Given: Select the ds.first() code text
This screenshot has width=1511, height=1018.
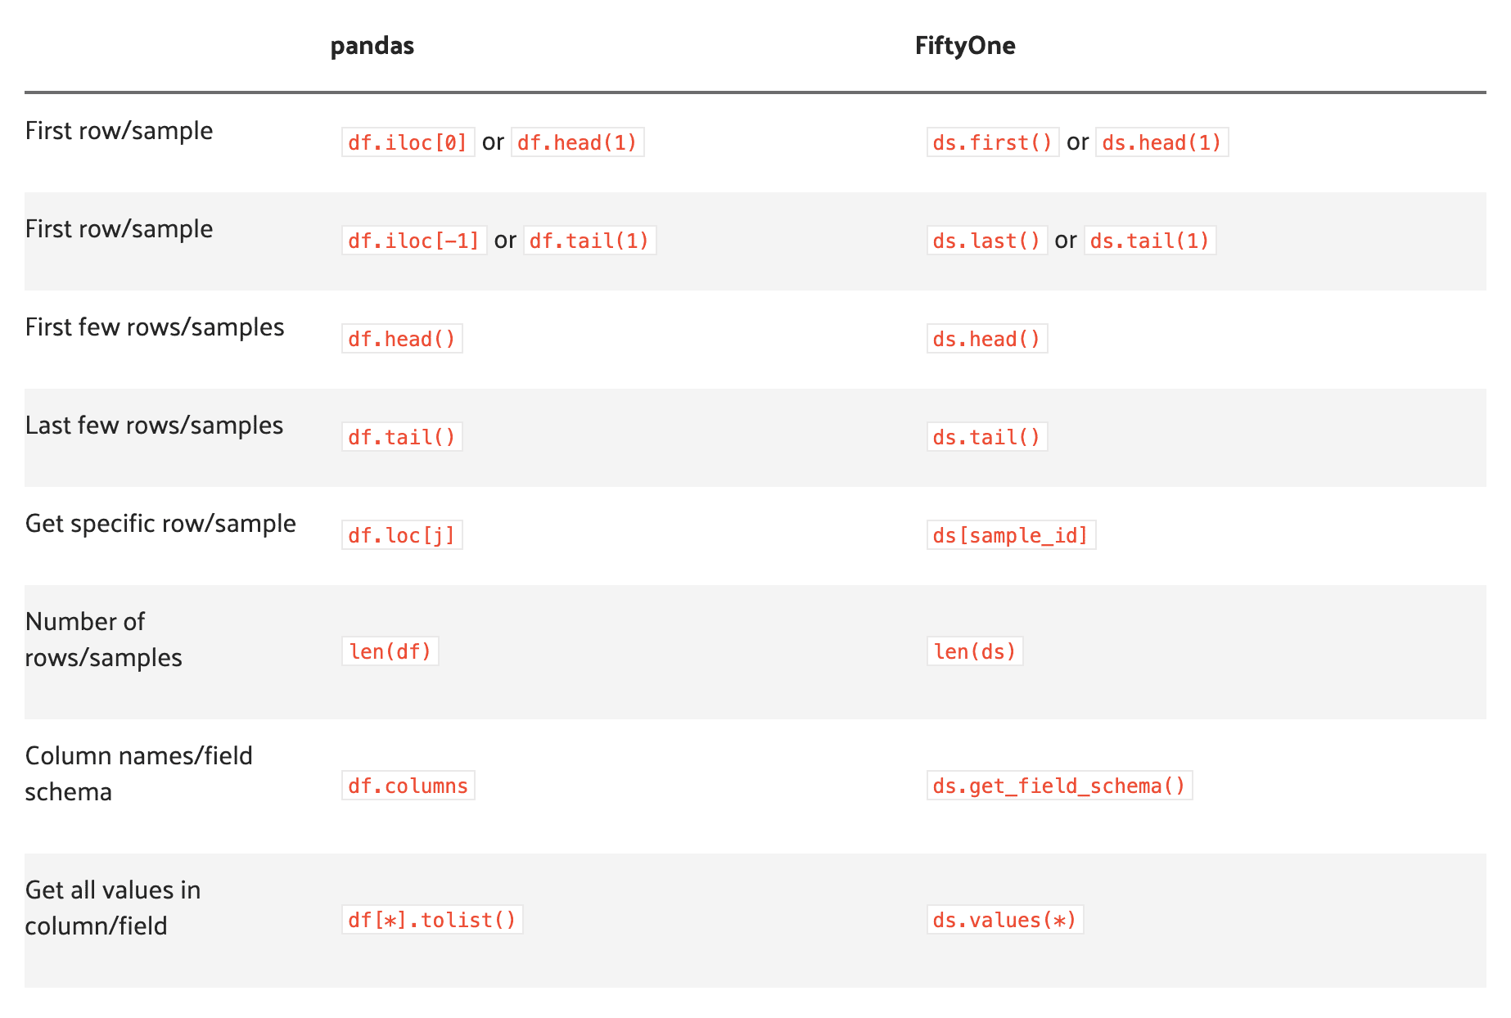Looking at the screenshot, I should 992,142.
